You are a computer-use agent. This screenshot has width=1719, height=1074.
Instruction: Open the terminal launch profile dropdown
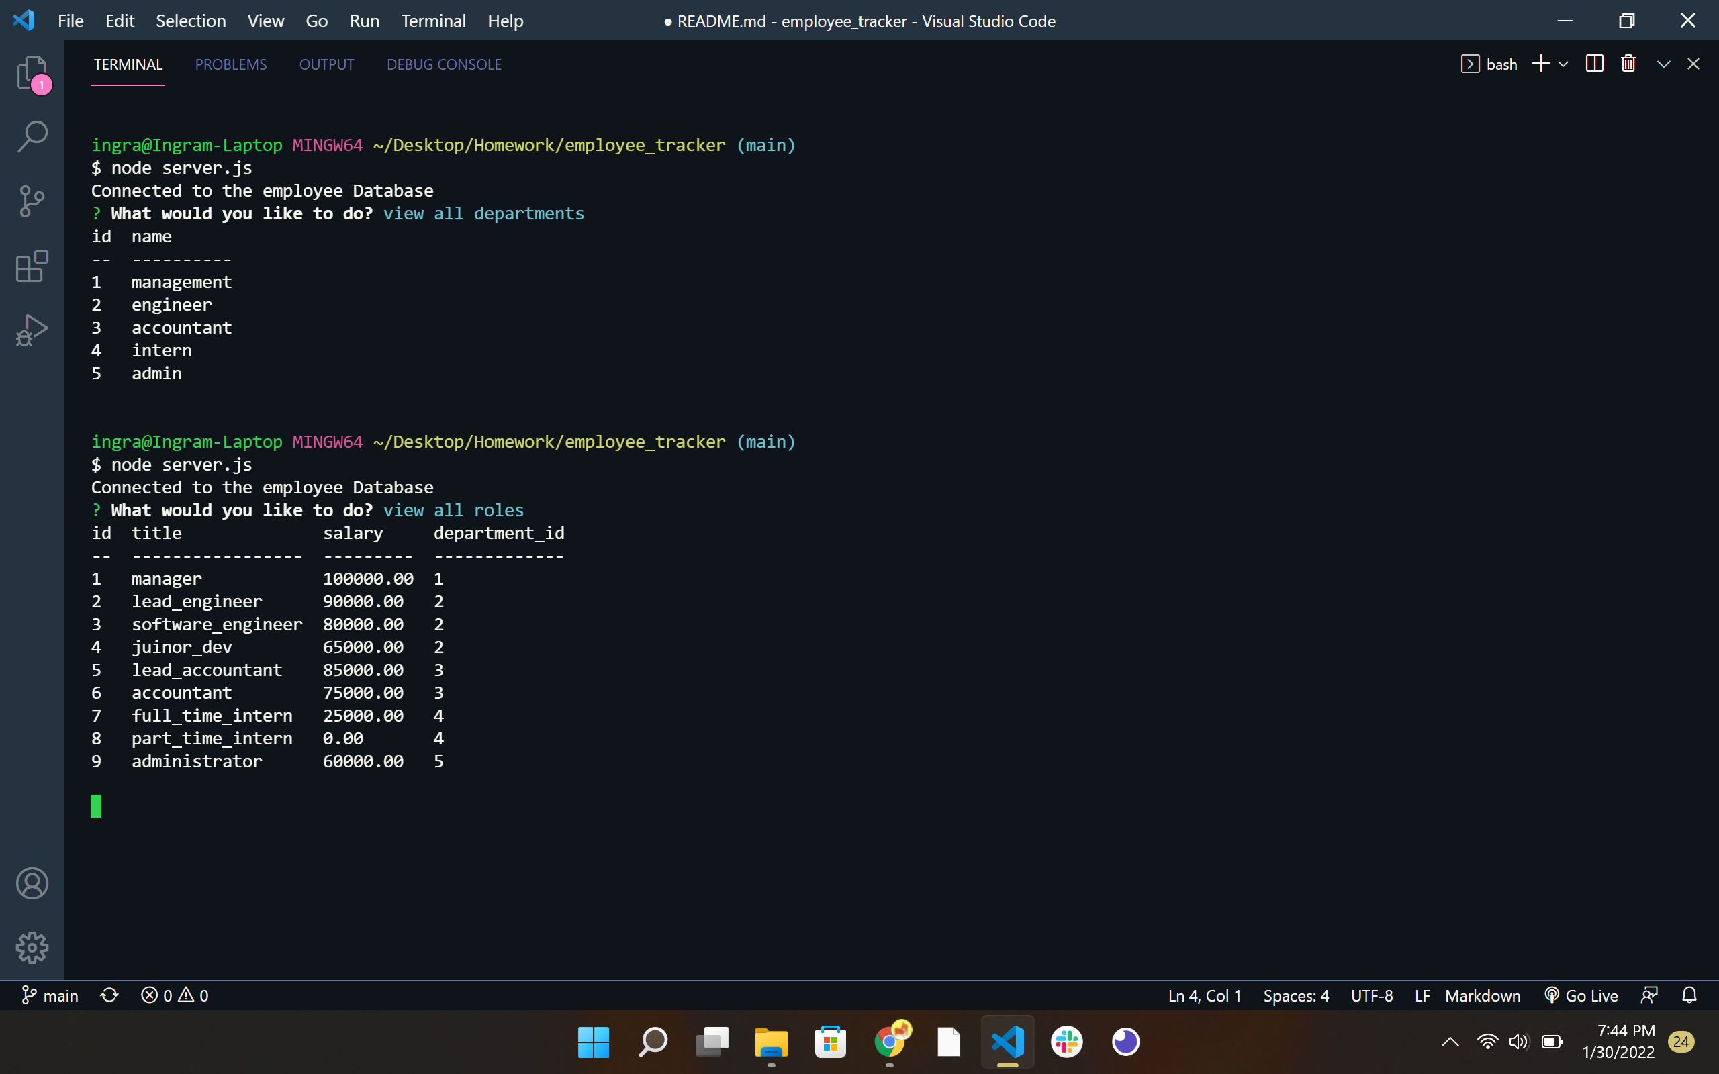[x=1563, y=63]
